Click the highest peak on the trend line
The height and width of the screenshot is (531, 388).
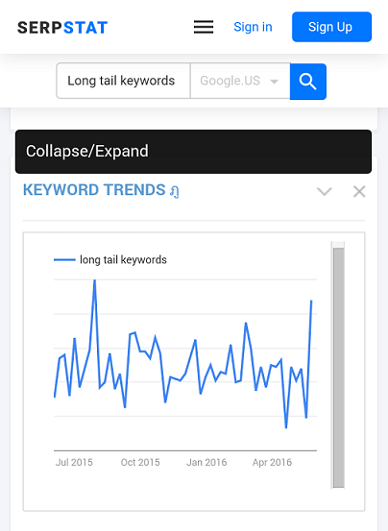95,280
